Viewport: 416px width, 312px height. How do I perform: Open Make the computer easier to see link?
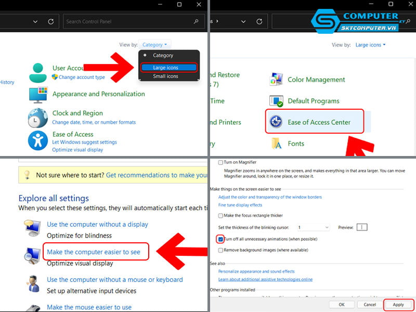[94, 252]
